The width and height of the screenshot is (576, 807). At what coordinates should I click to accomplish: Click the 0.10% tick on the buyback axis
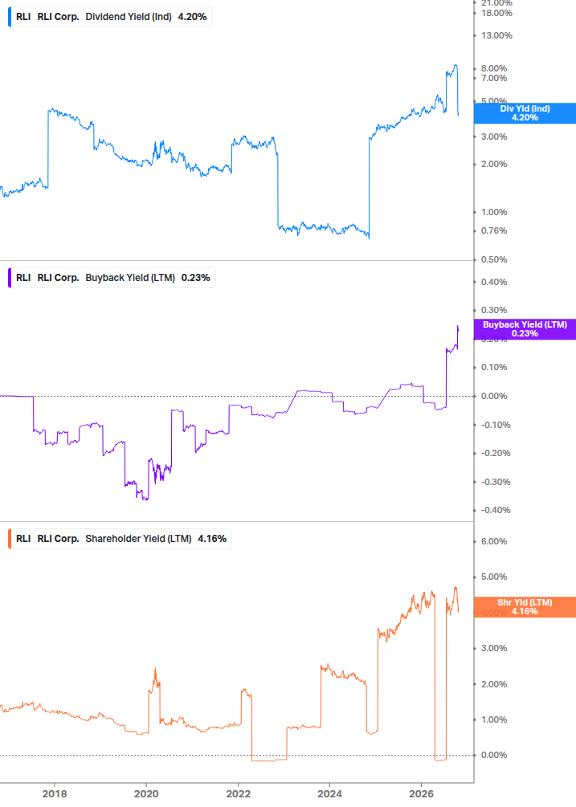click(x=494, y=368)
